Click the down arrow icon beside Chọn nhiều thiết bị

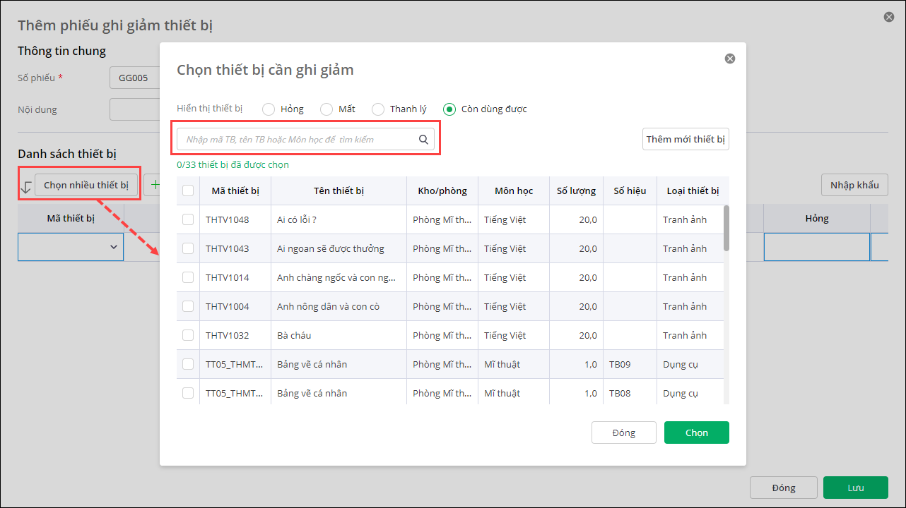[x=26, y=186]
